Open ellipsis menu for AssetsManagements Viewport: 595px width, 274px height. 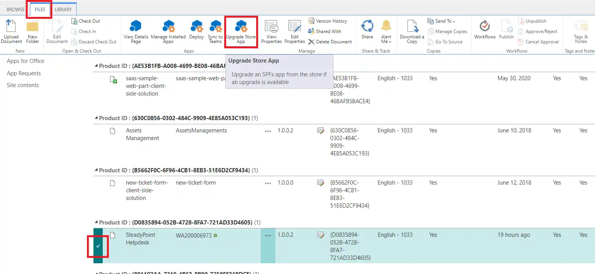point(268,131)
